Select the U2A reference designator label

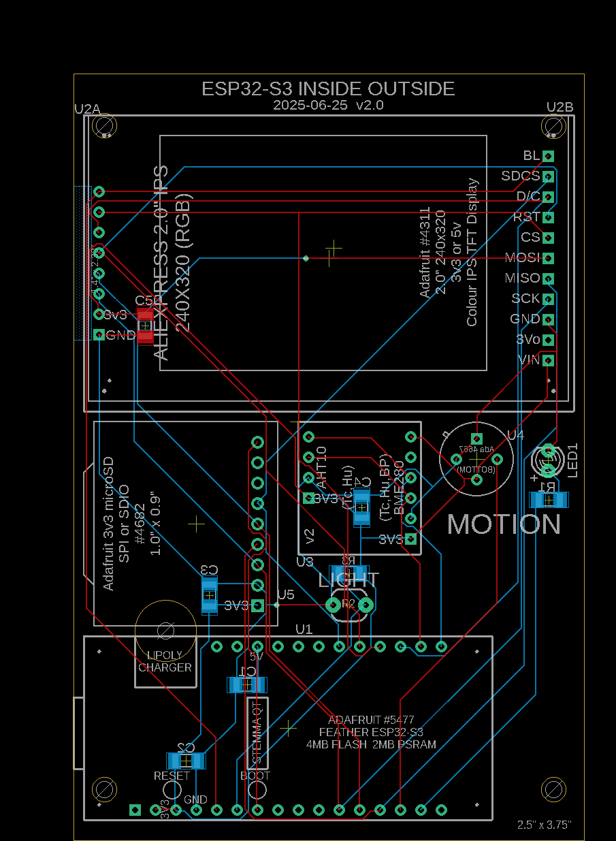(x=87, y=108)
